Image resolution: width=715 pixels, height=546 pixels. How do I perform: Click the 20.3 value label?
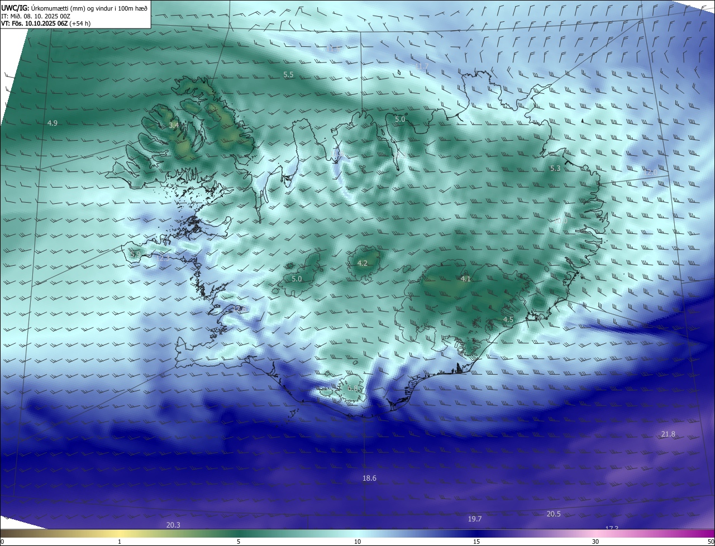[173, 525]
